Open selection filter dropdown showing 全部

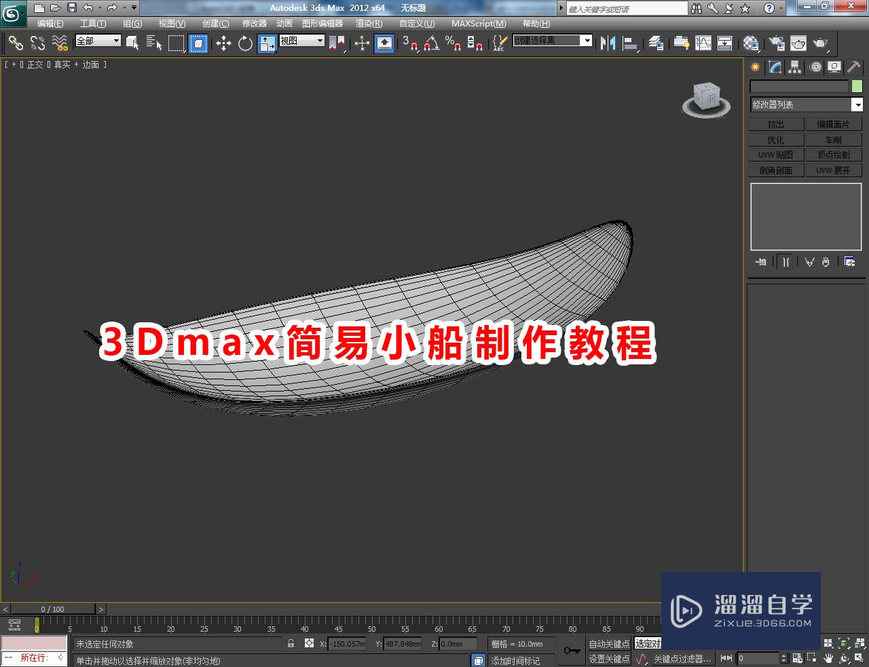tap(98, 41)
